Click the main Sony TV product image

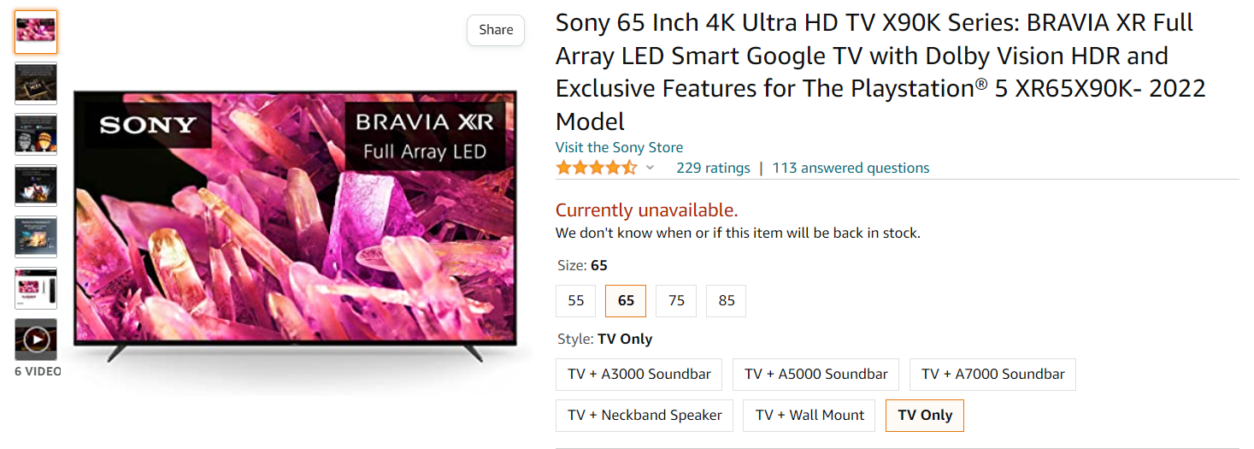pos(295,222)
